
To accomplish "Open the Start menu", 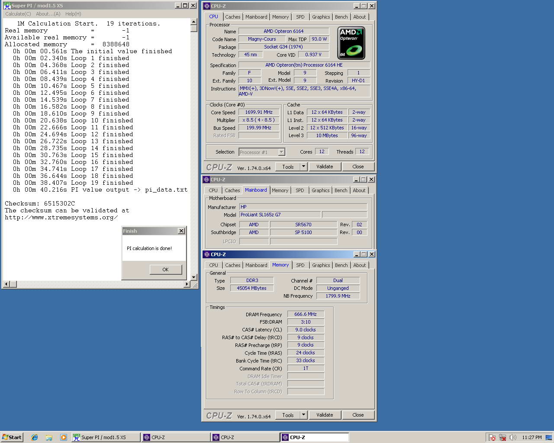I will point(12,437).
